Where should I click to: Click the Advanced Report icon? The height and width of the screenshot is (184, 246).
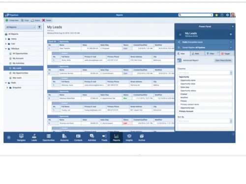180,60
